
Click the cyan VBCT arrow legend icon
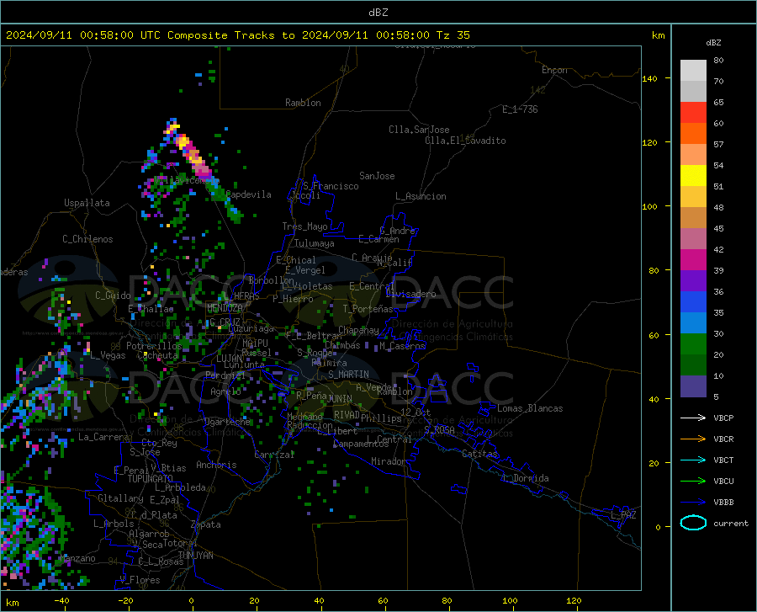click(693, 460)
